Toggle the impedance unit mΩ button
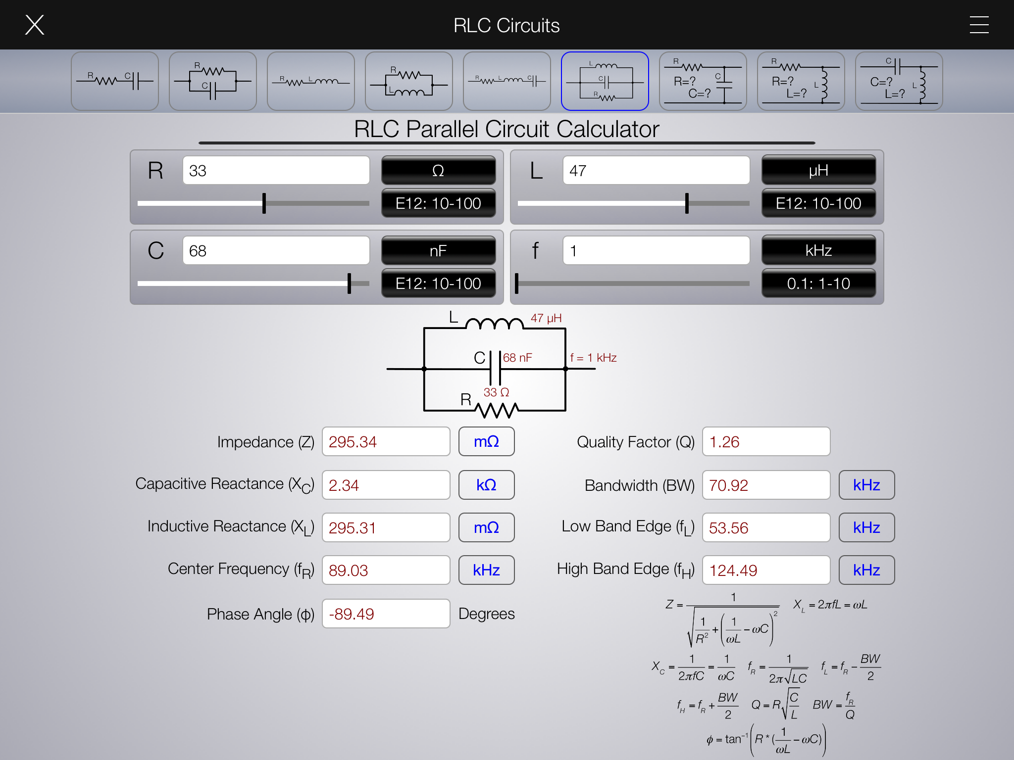Image resolution: width=1014 pixels, height=760 pixels. 486,441
